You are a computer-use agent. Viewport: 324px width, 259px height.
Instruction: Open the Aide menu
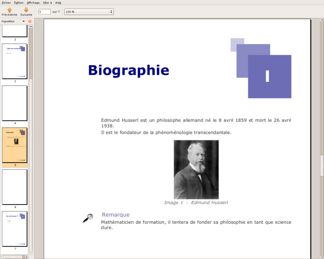58,3
